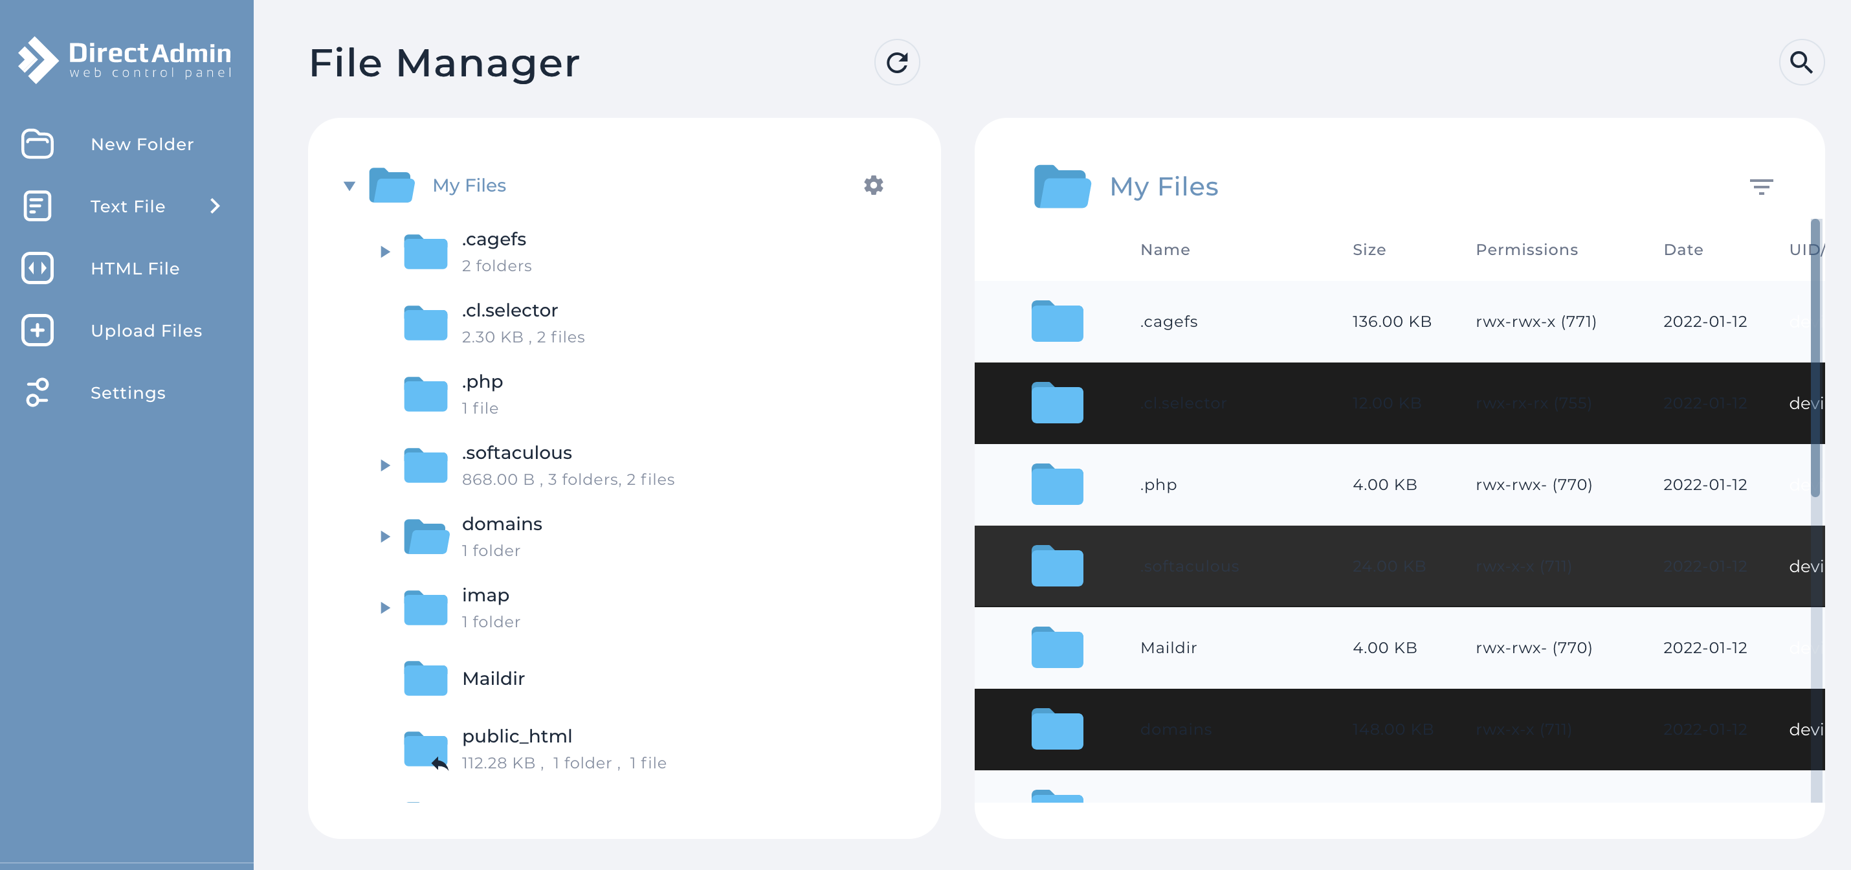Click rwx-rwx-x (771) permissions cell

point(1536,321)
